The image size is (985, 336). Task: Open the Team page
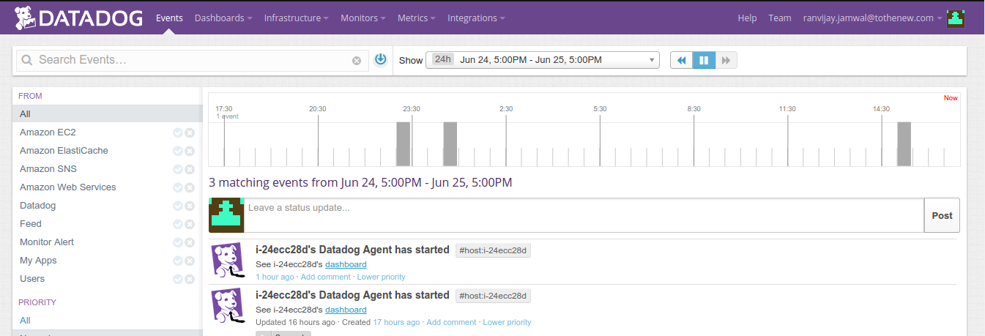tap(780, 18)
